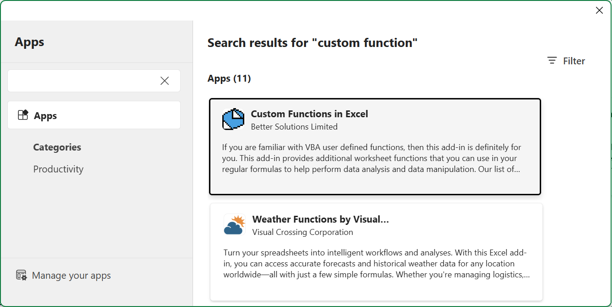The height and width of the screenshot is (307, 612).
Task: Click the Apps (11) results heading
Action: click(229, 78)
